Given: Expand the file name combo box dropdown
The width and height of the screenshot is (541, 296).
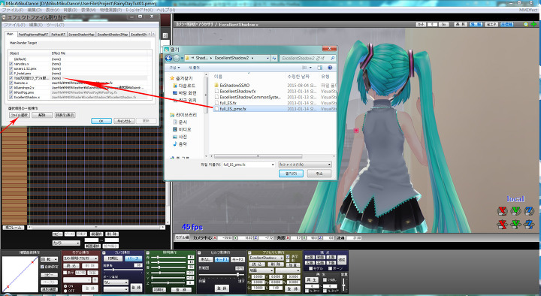Looking at the screenshot, I should click(273, 165).
